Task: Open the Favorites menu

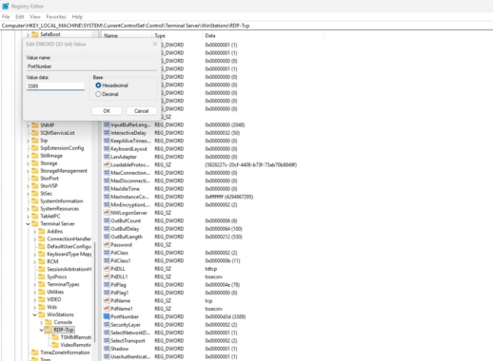Action: (x=56, y=16)
